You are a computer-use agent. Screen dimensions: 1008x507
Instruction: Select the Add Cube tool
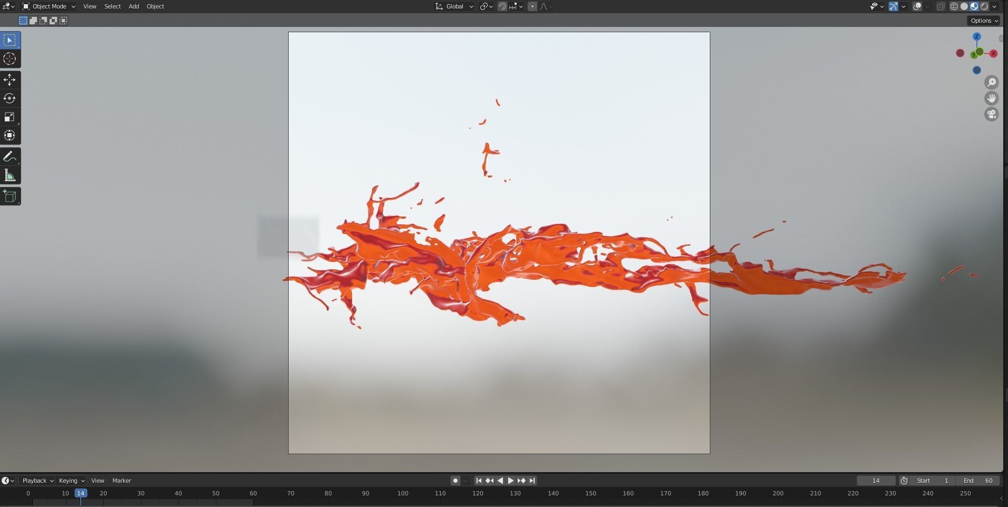pos(10,196)
